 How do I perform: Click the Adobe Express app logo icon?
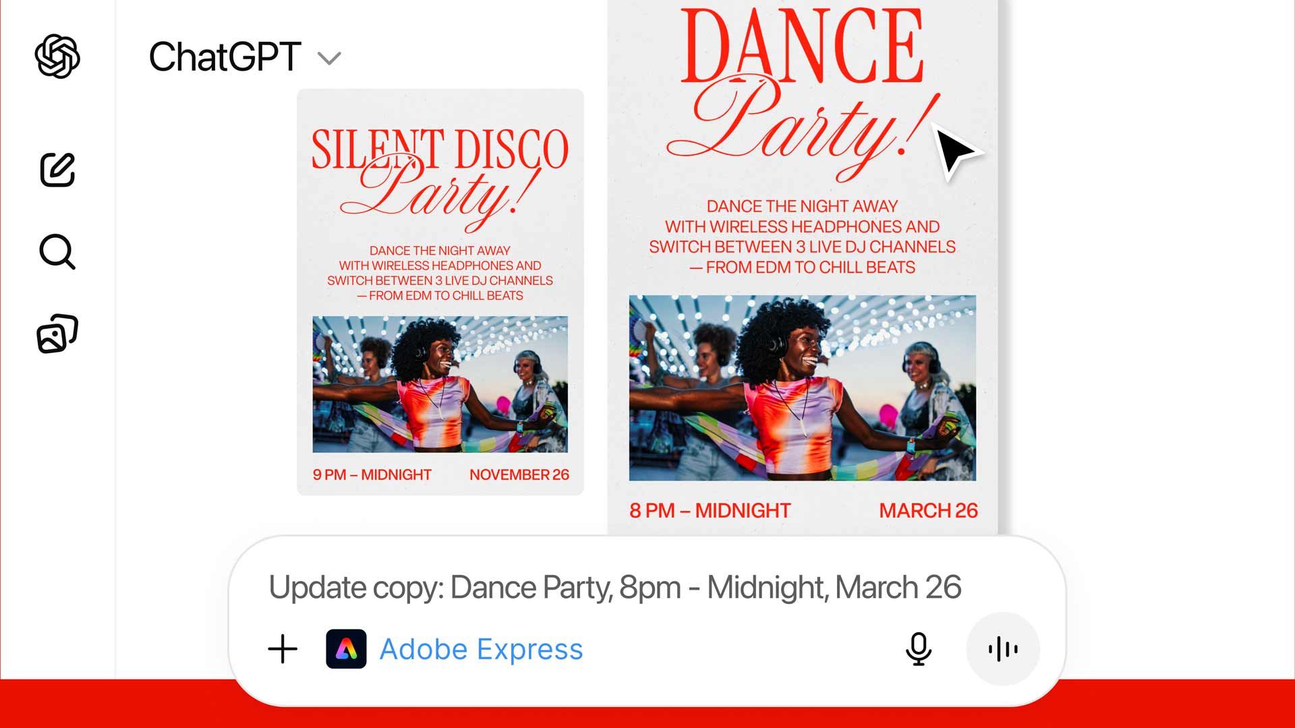click(346, 649)
